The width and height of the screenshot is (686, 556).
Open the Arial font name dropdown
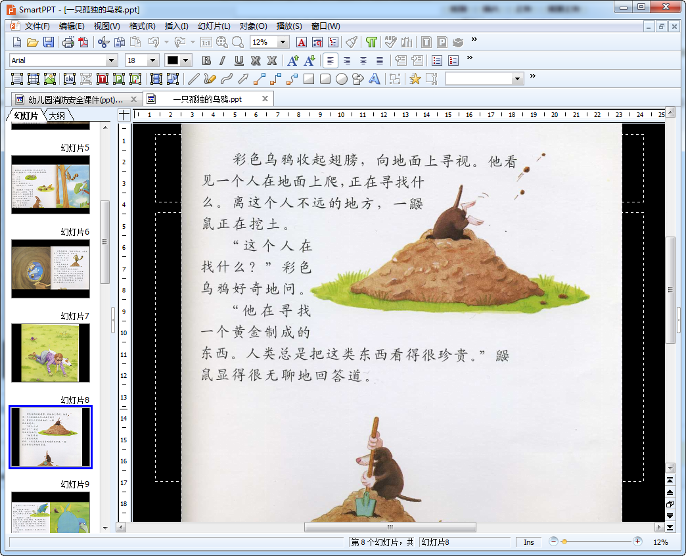(111, 60)
